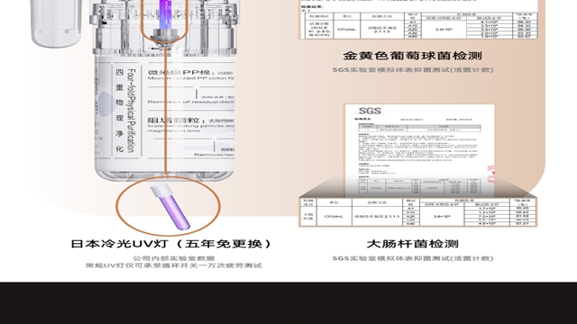The width and height of the screenshot is (577, 324).
Task: Click the '金黄色葡萄球菌检测' heading
Action: [413, 56]
